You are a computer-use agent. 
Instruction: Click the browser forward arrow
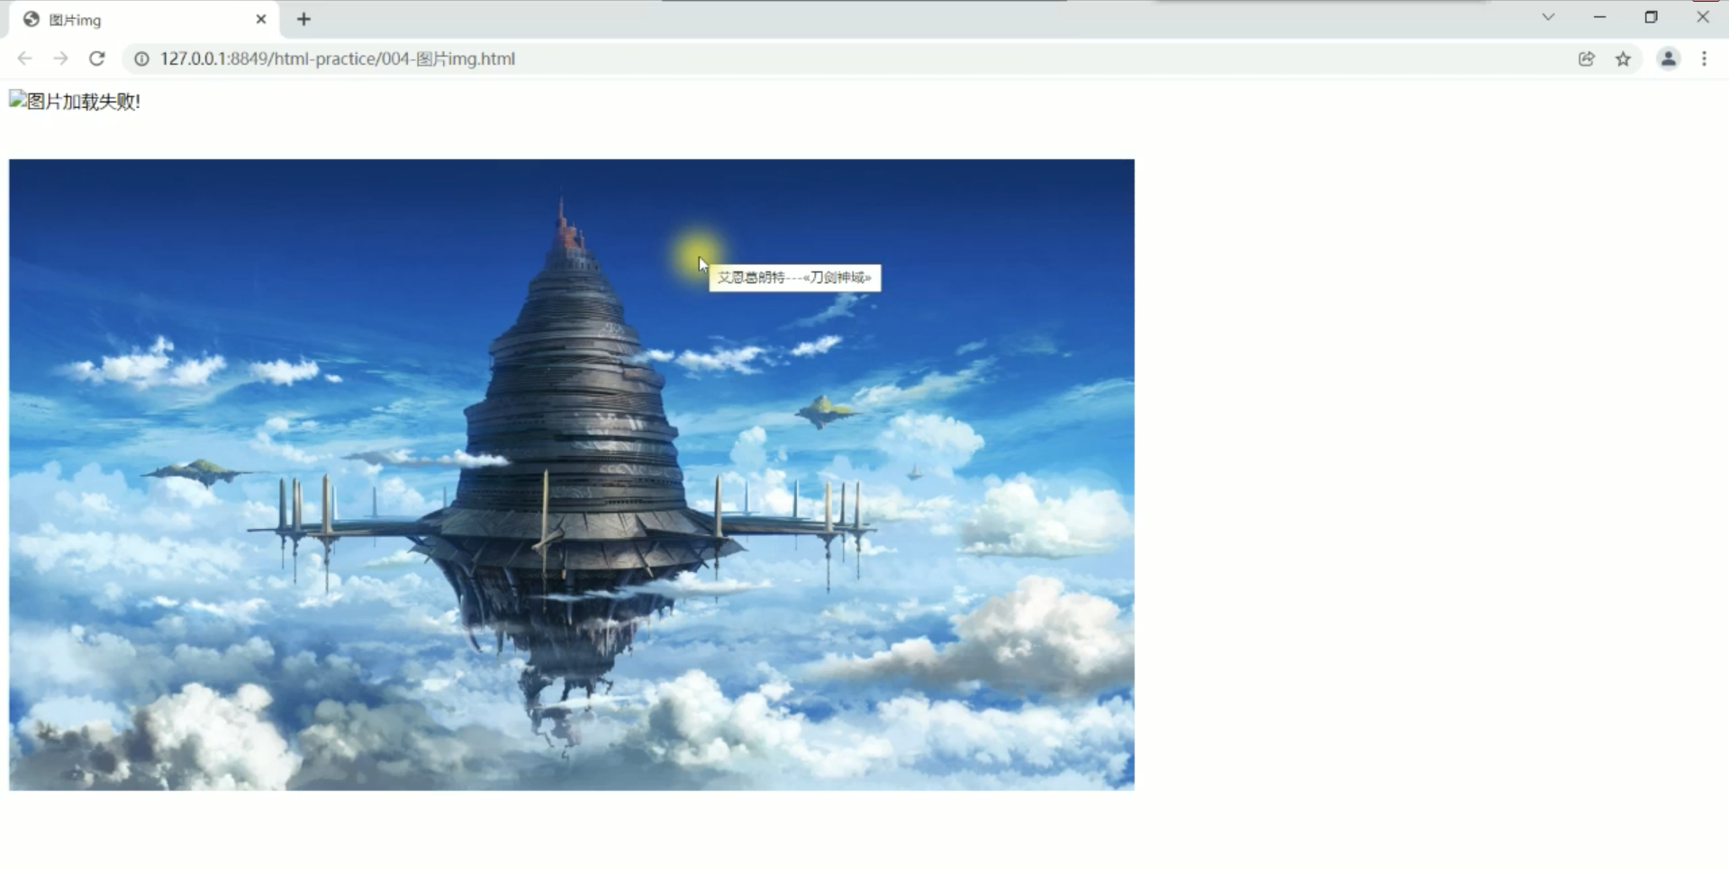60,58
